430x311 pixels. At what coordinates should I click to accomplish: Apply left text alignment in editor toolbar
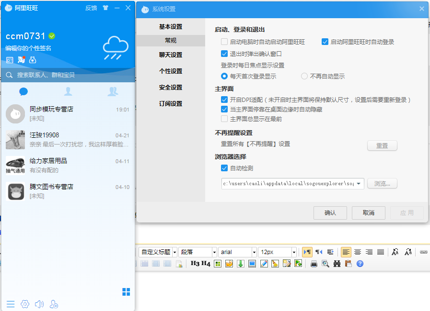pos(346,252)
